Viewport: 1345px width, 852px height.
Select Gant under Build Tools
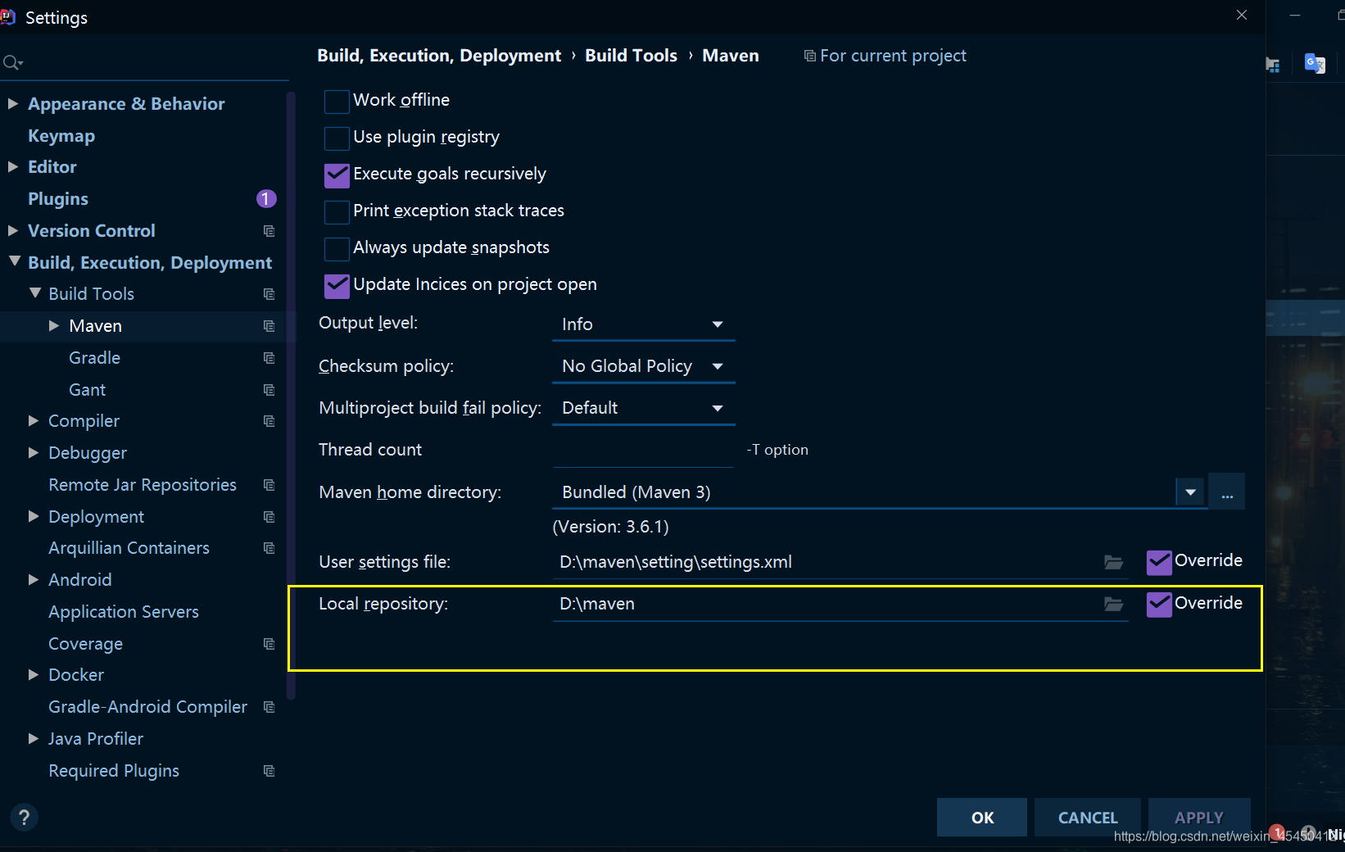point(88,390)
